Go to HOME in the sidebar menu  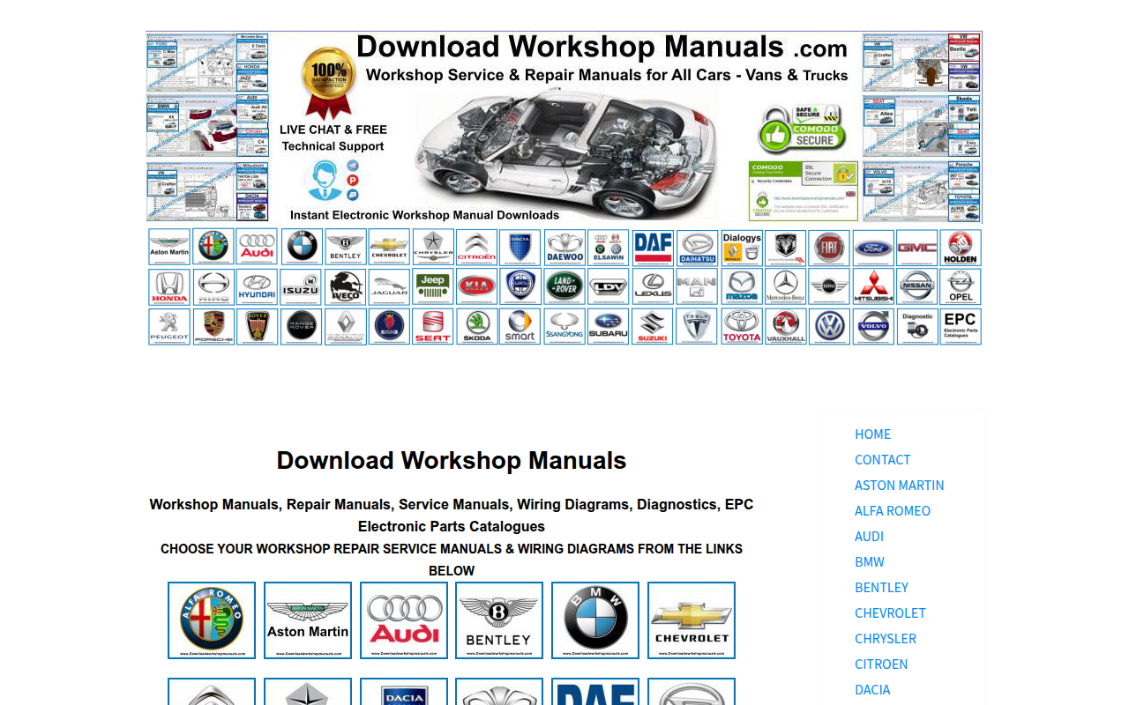point(872,434)
